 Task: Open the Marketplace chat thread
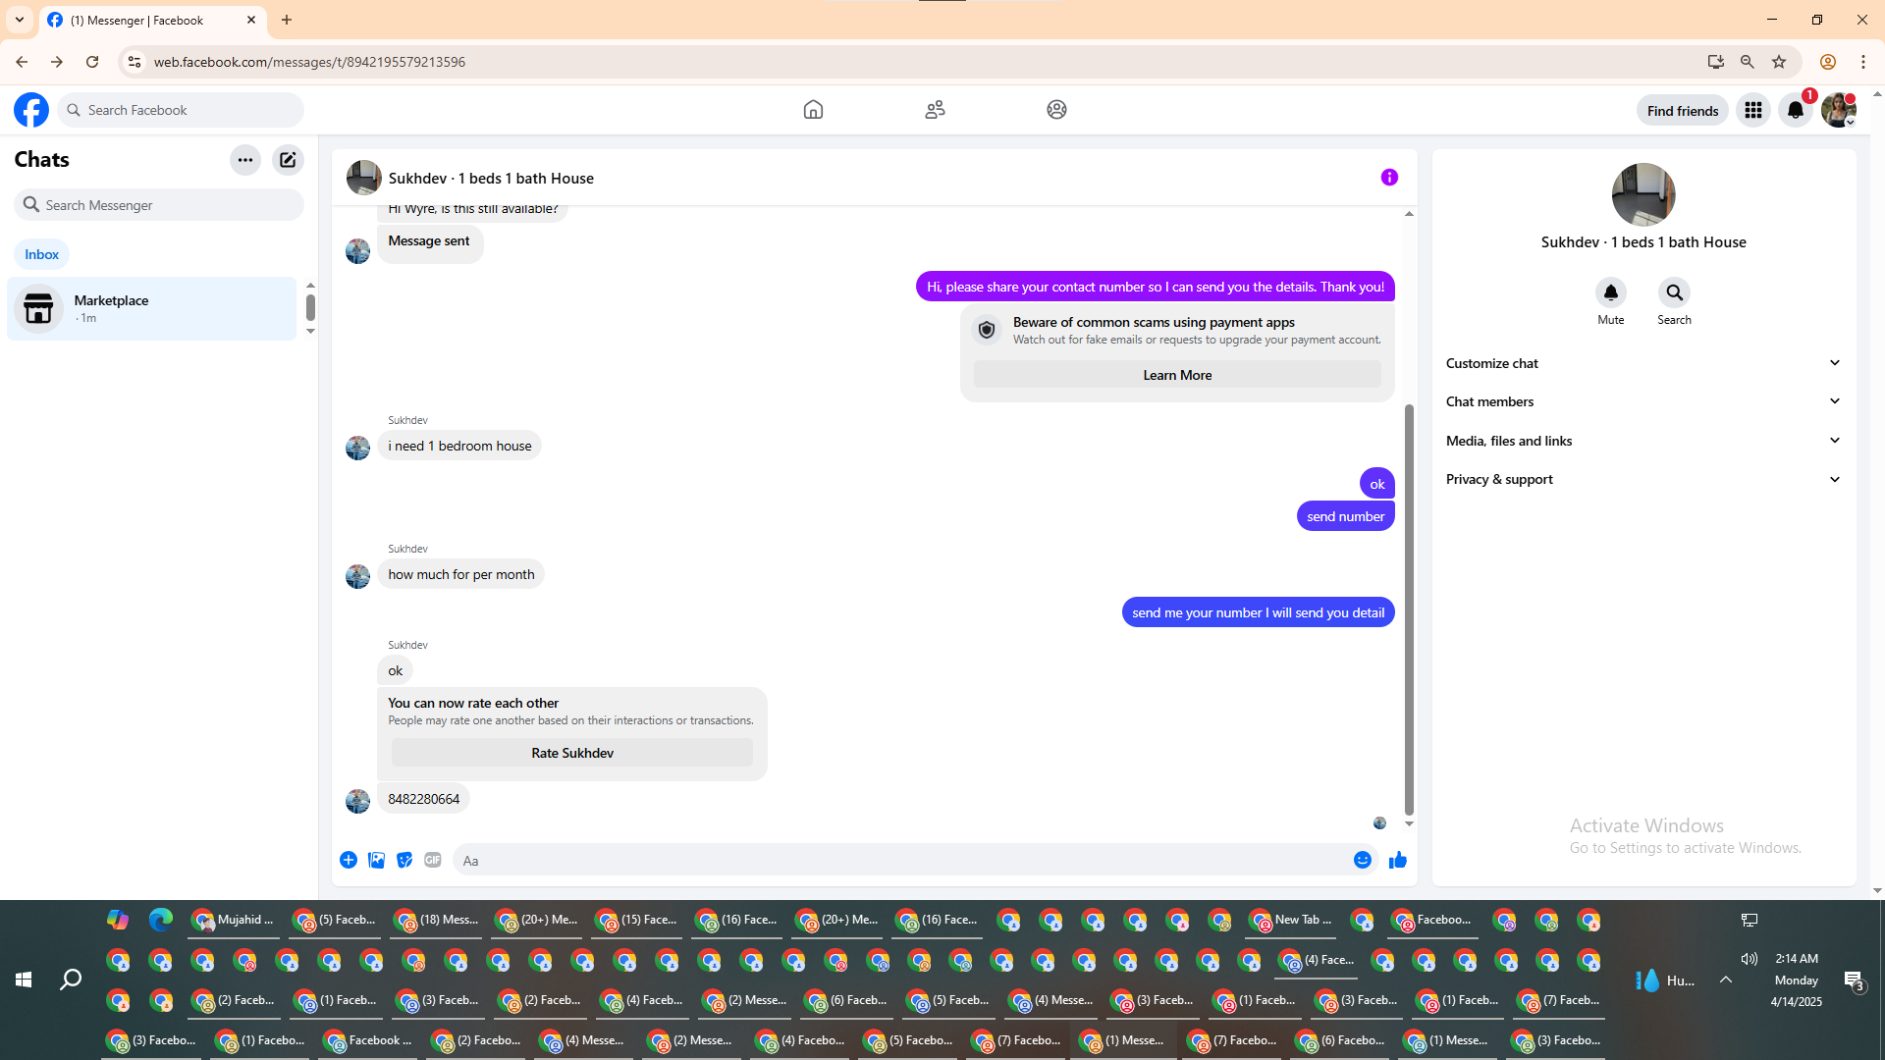tap(152, 308)
